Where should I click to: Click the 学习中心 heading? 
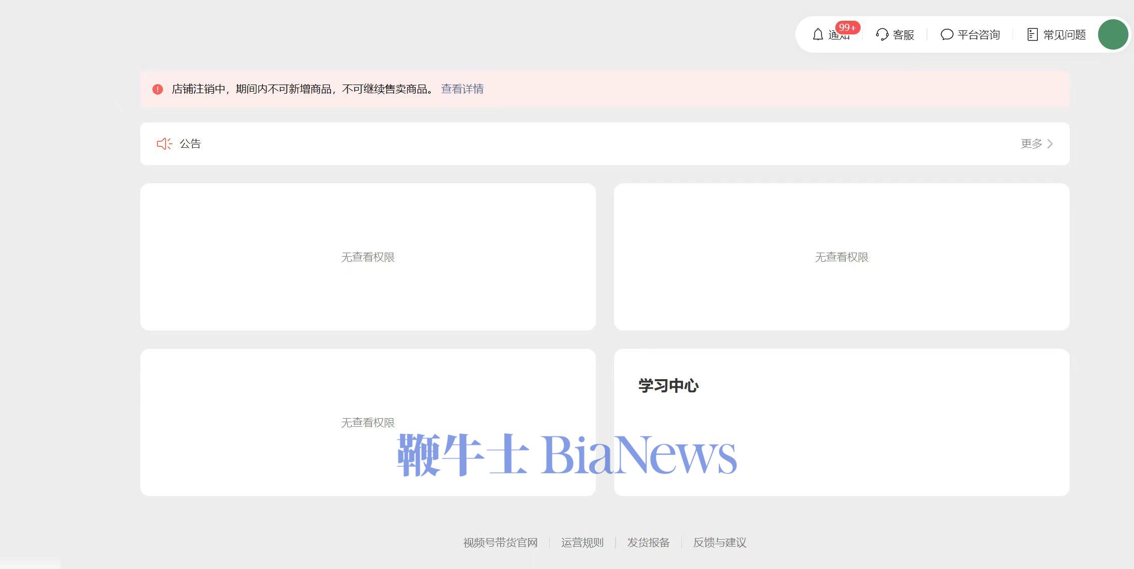coord(668,386)
